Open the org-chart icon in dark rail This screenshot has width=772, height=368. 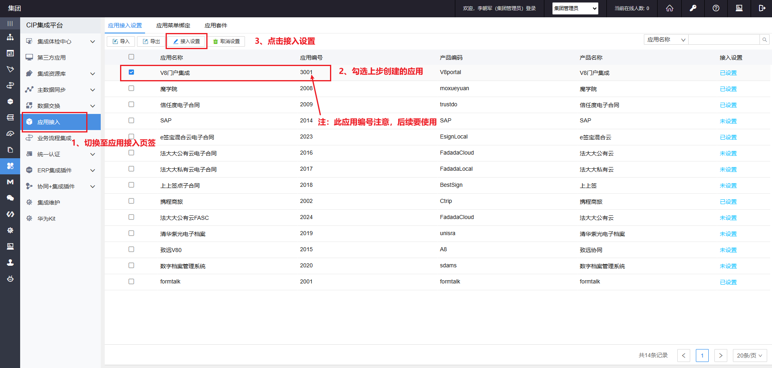coord(10,37)
